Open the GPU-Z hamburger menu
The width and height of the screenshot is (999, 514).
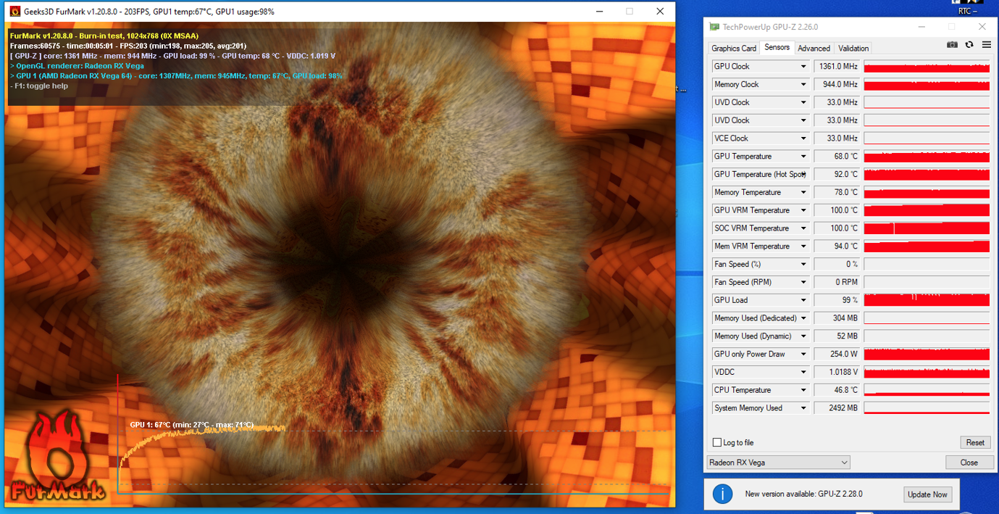(x=986, y=45)
